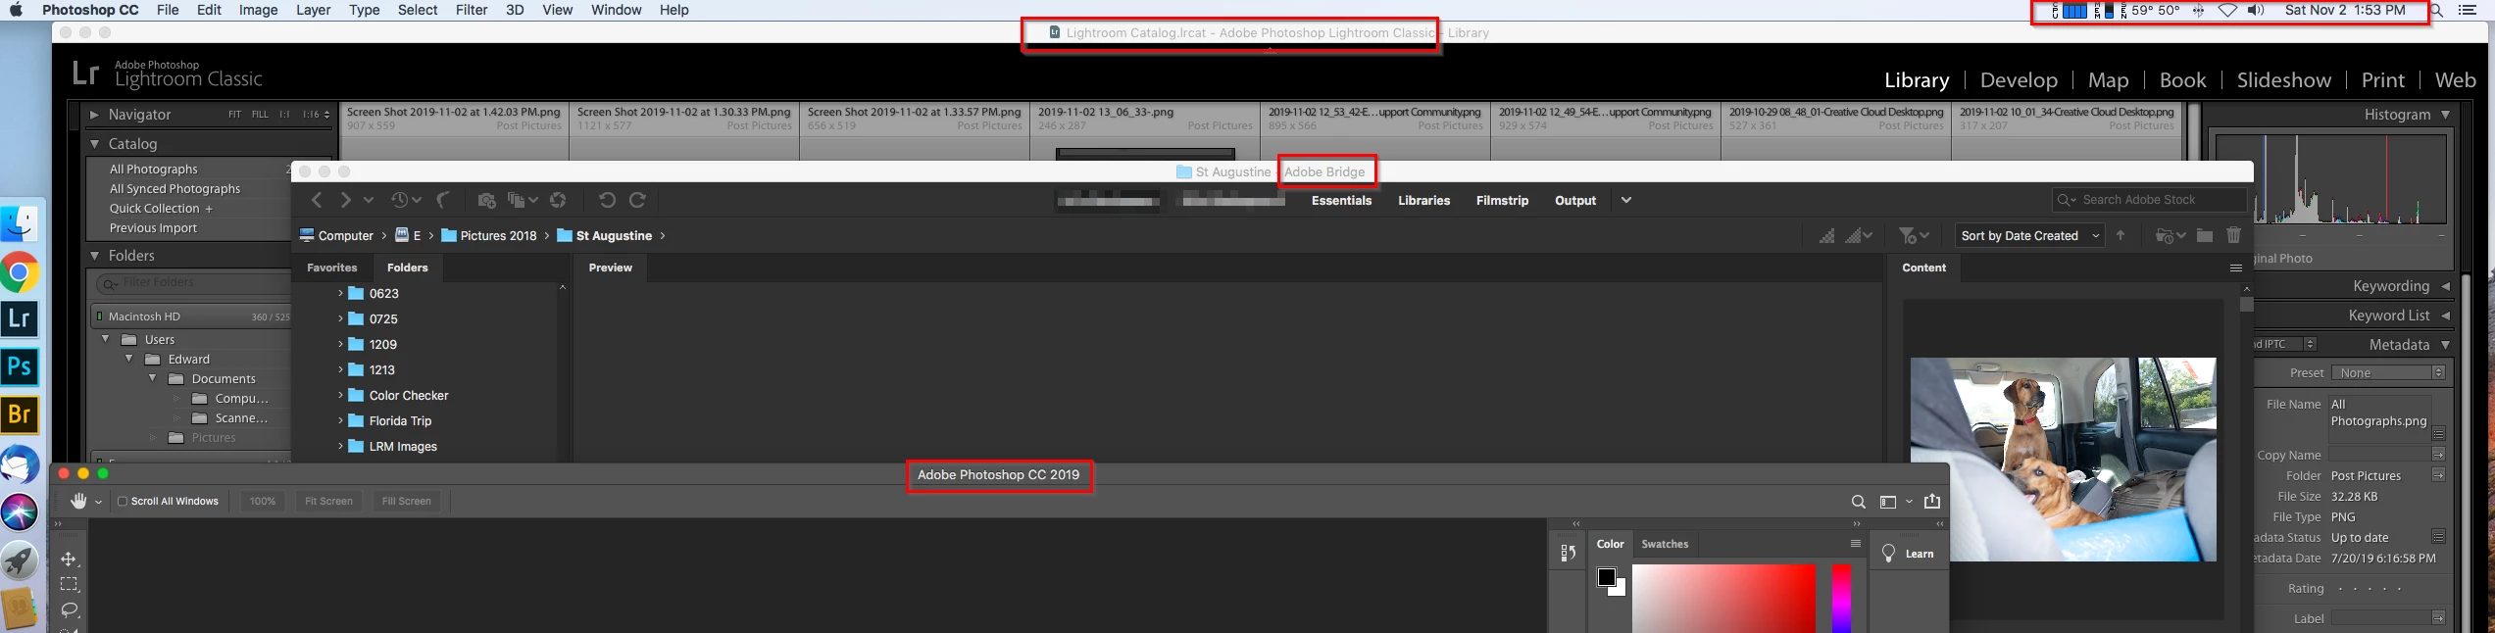Open the History panel icon in Photoshop dock
The height and width of the screenshot is (633, 2495).
1569,554
